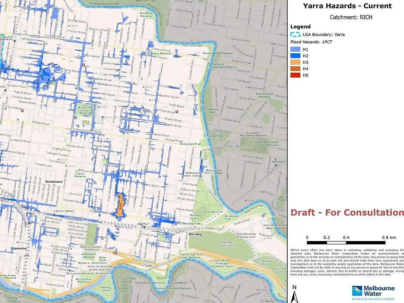Click the '0.4' scale label
This screenshot has width=404, height=303.
(x=346, y=237)
